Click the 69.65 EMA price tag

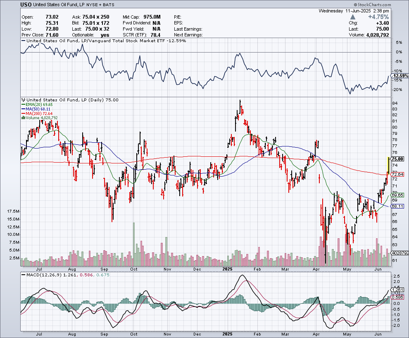pos(398,195)
